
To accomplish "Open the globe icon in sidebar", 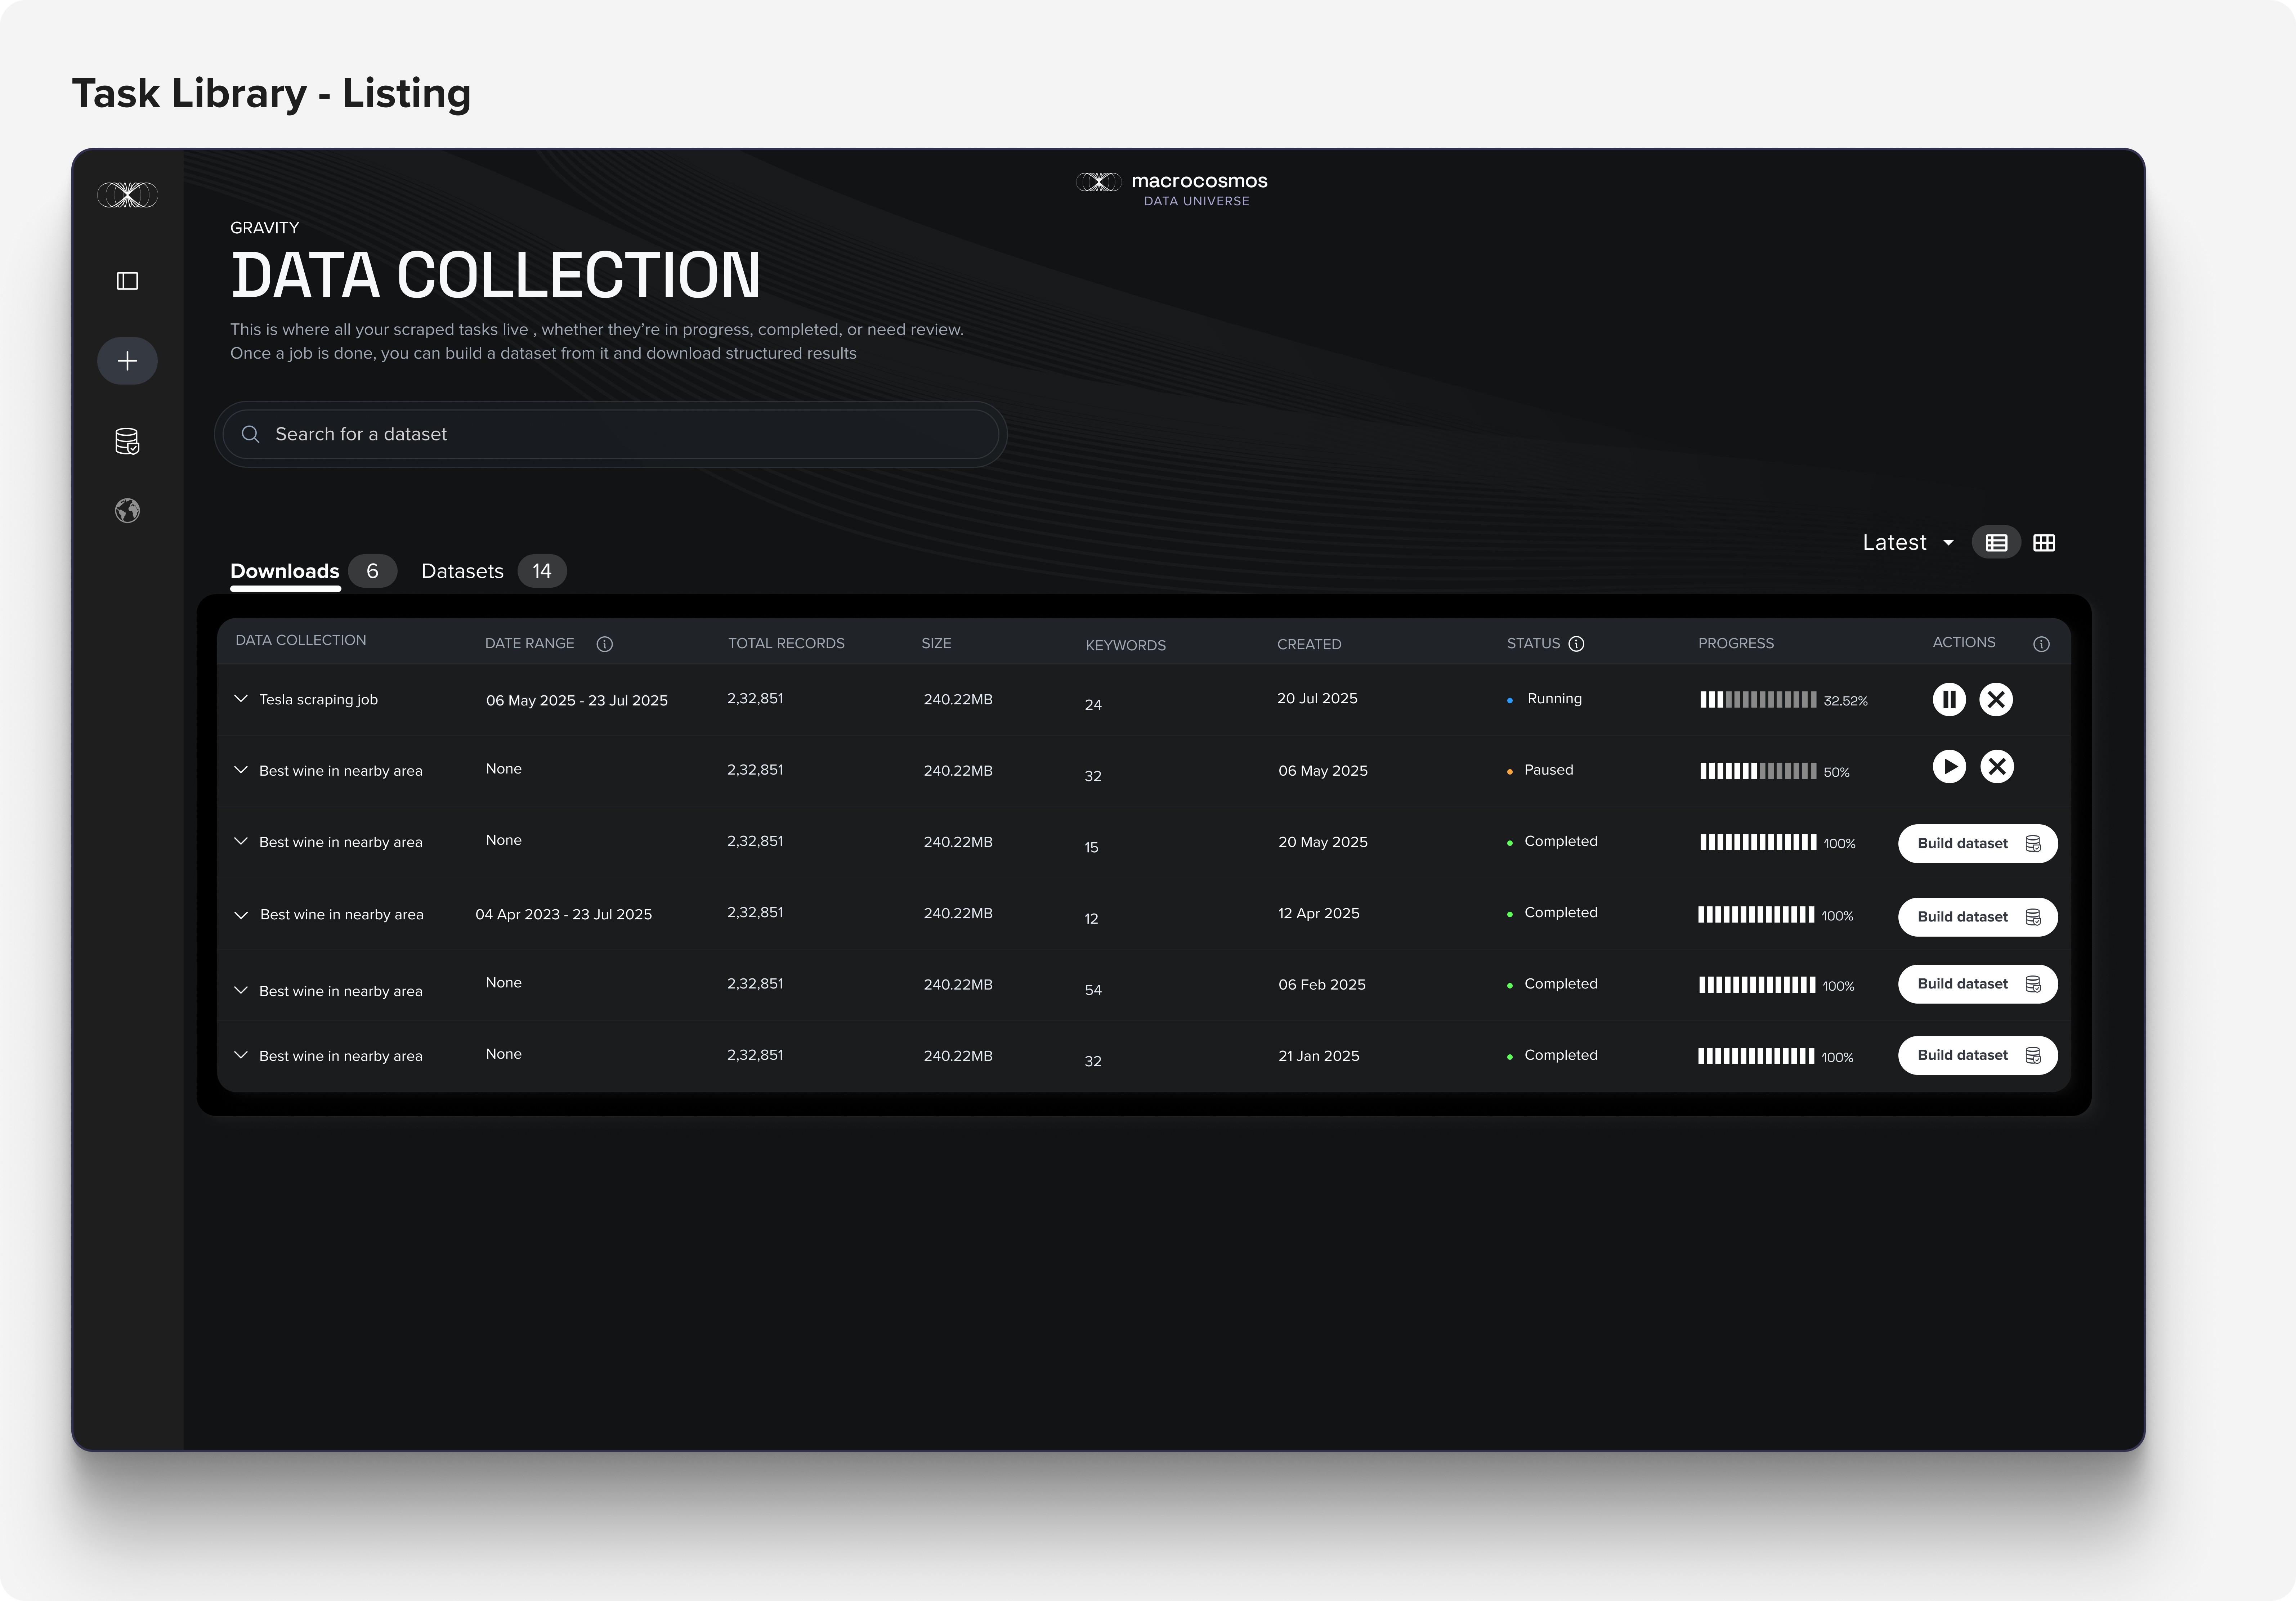I will (x=127, y=511).
